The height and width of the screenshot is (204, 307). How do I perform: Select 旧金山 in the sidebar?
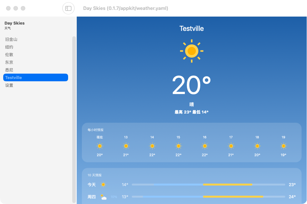35,39
